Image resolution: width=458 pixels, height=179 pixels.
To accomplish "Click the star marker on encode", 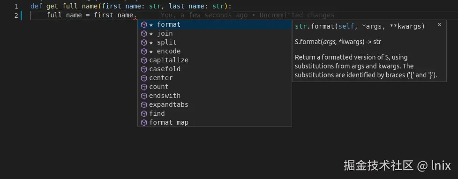I will point(151,52).
